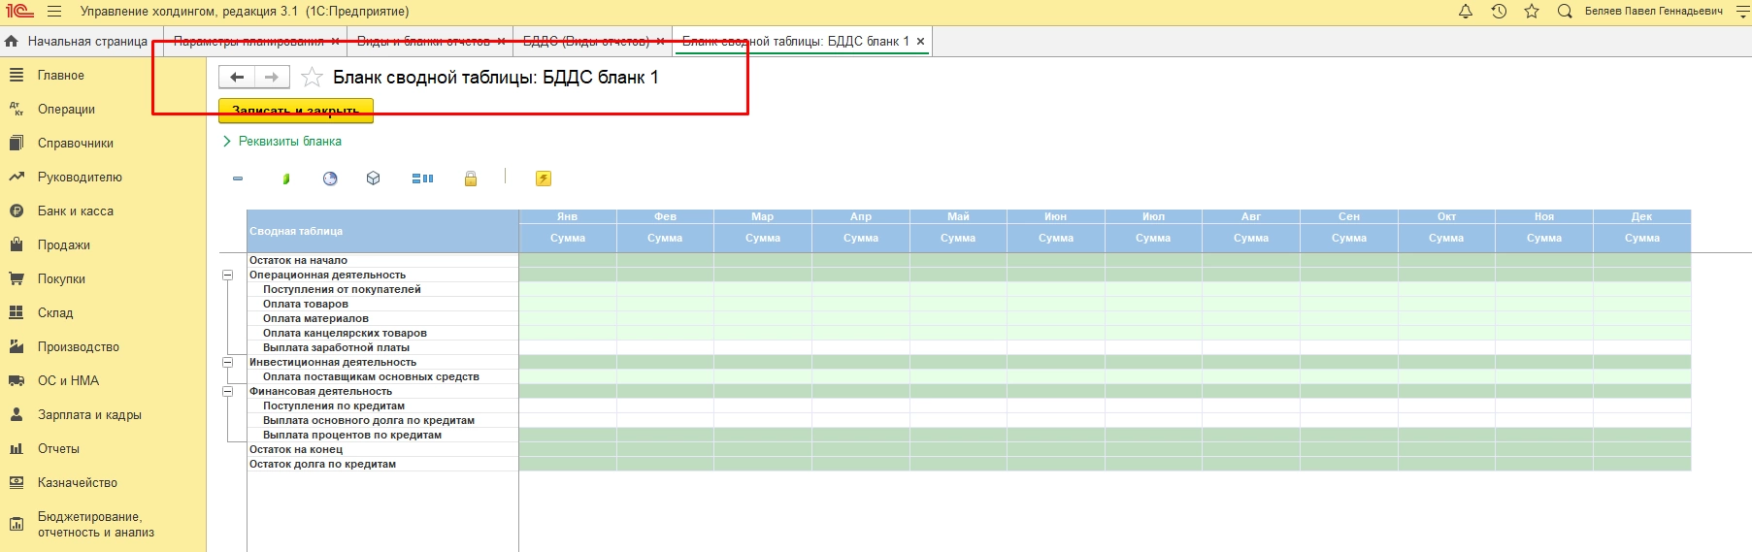Screen dimensions: 1752x552
Task: Open Отчеты section in sidebar
Action: [58, 448]
